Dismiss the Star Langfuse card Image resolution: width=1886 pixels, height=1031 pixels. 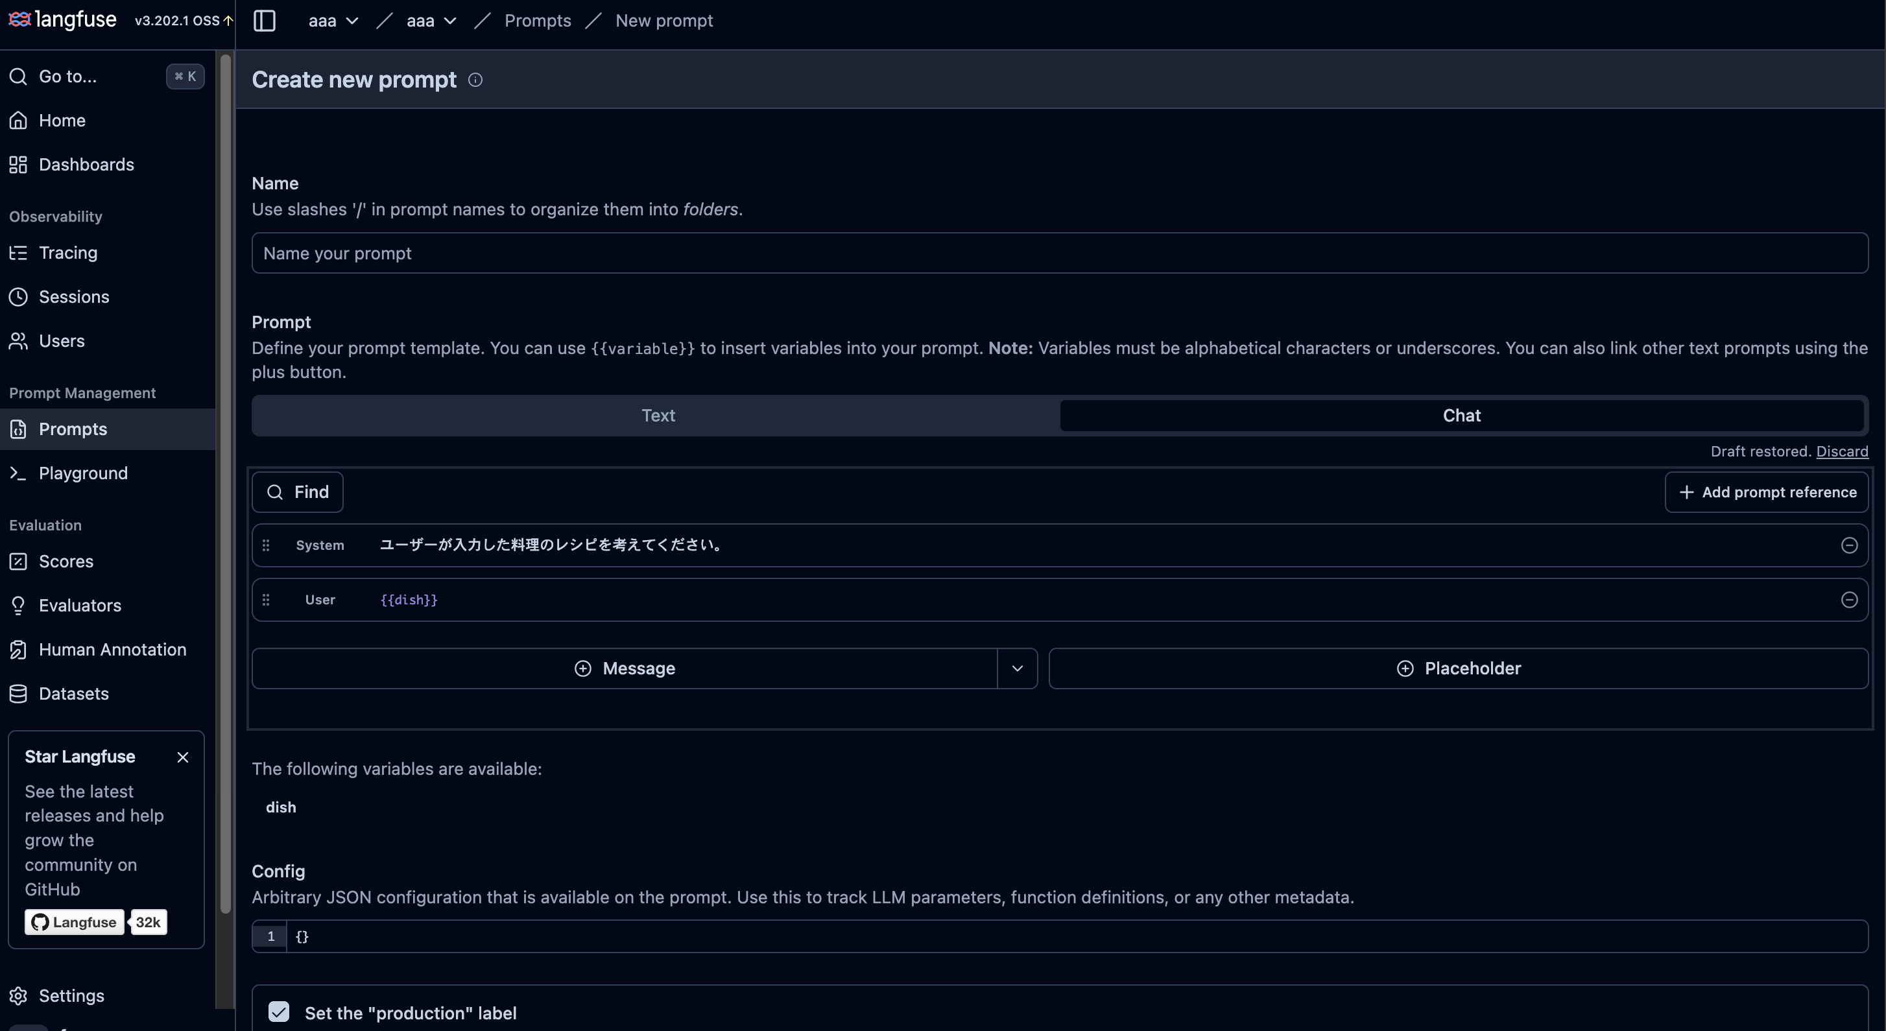click(x=183, y=757)
